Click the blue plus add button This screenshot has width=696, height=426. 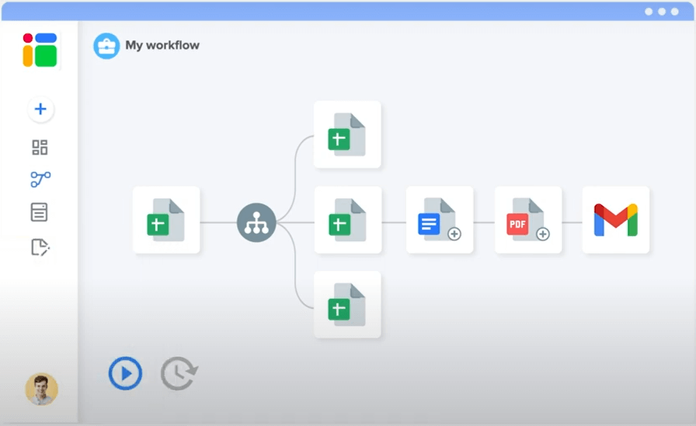[40, 109]
